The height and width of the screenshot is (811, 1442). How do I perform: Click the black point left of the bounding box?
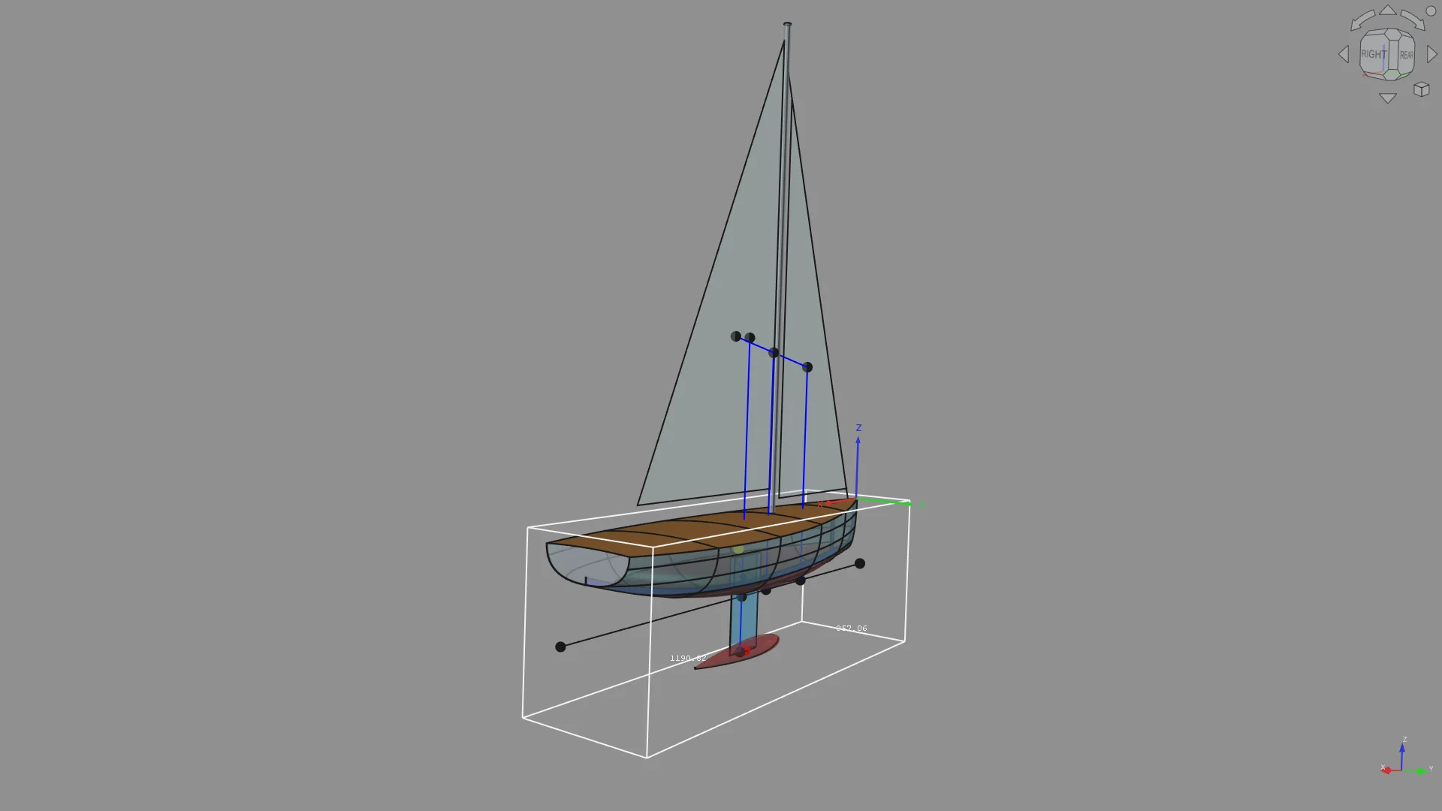[560, 647]
